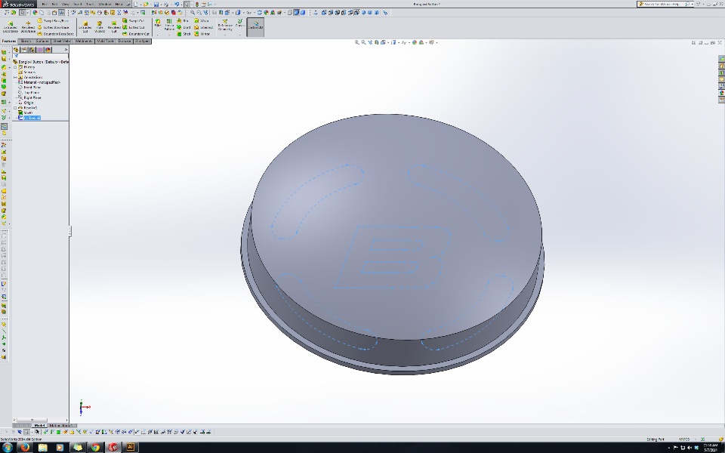Viewport: 725px width, 453px height.
Task: Switch to the Motion Study tab
Action: [60, 425]
